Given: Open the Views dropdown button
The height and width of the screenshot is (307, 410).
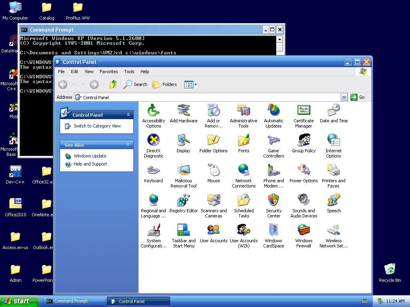Looking at the screenshot, I should [190, 84].
